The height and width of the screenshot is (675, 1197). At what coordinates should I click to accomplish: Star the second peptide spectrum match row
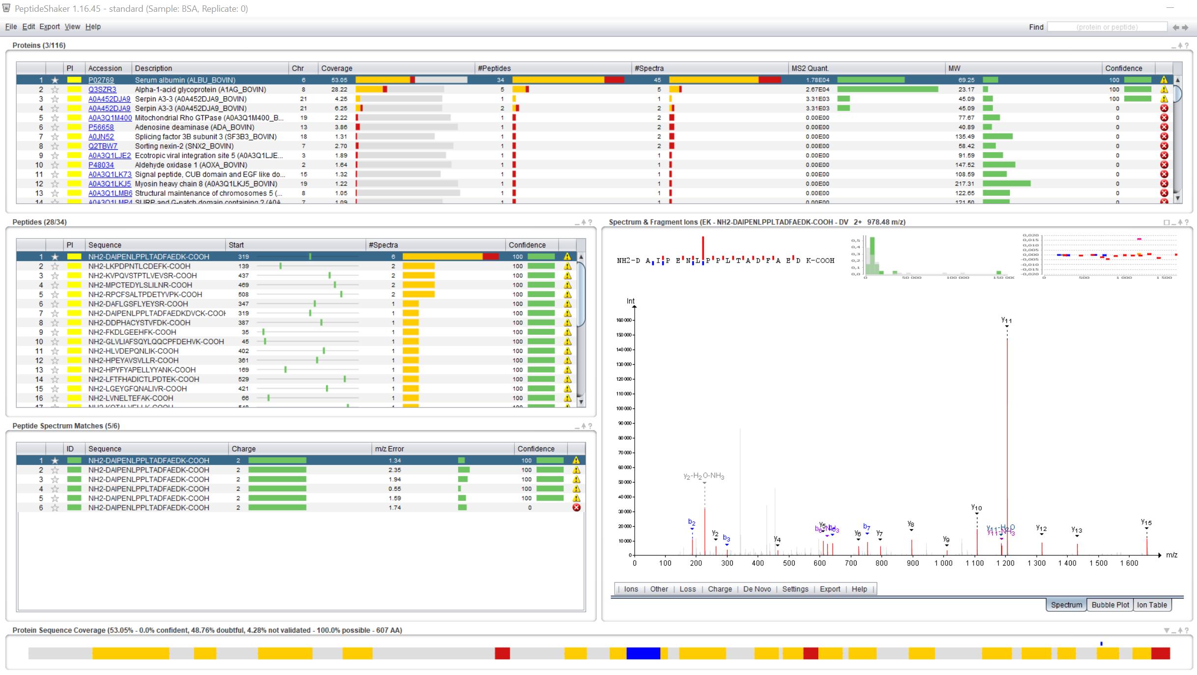pos(55,470)
